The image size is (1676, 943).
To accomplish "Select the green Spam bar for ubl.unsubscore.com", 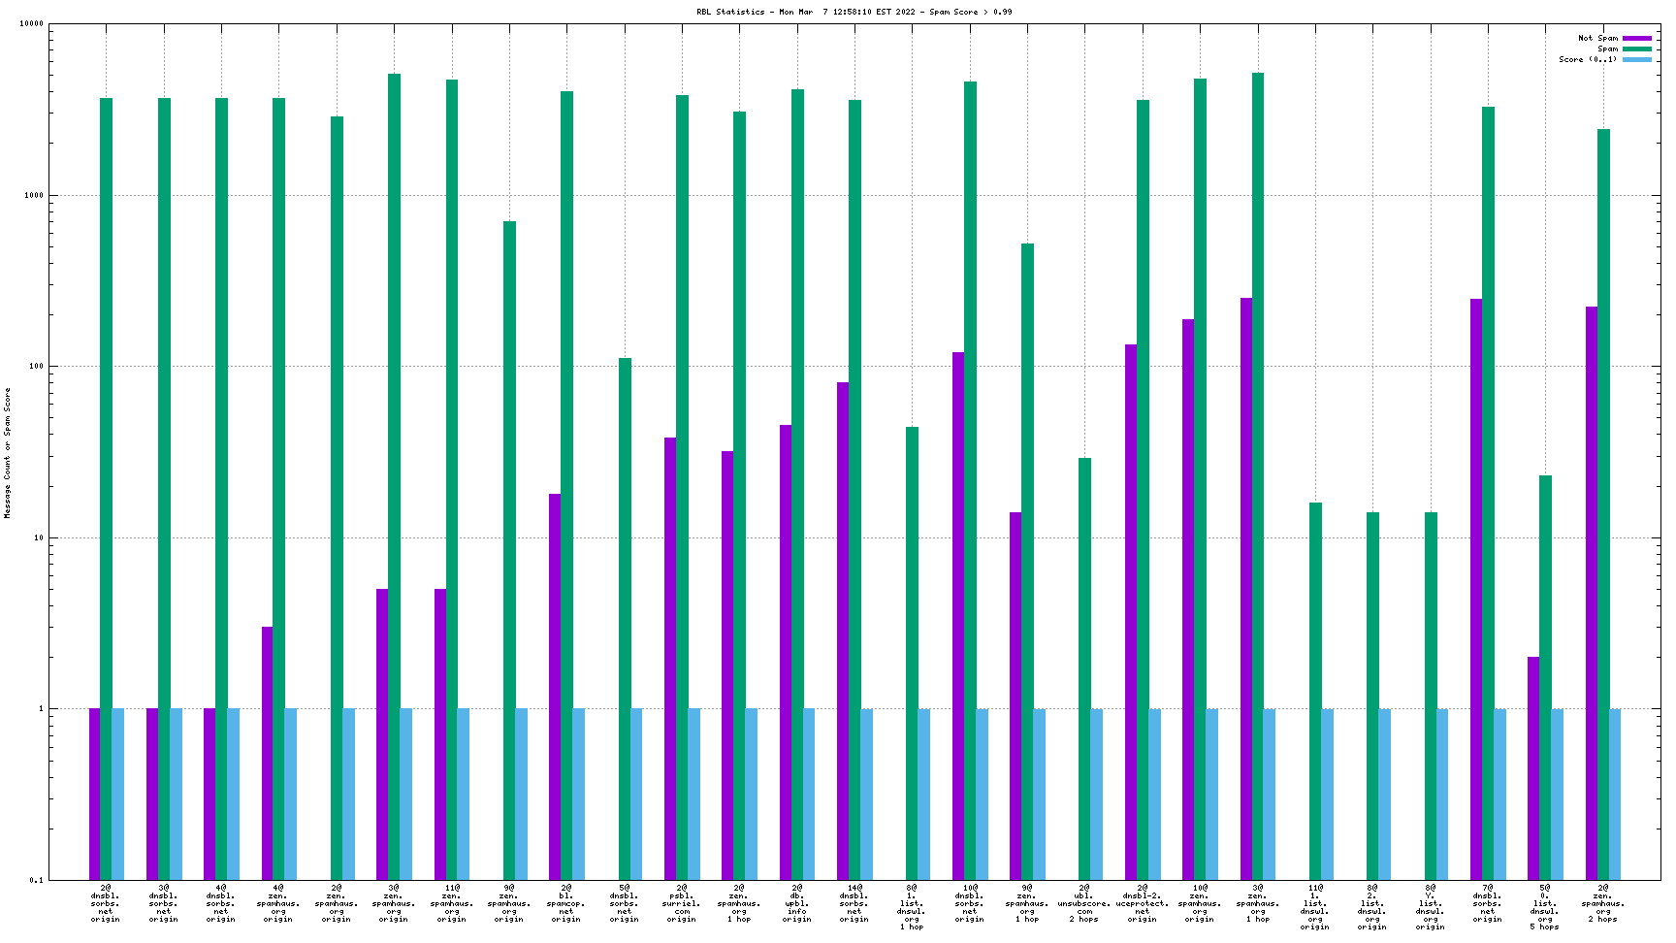I will [x=1084, y=668].
